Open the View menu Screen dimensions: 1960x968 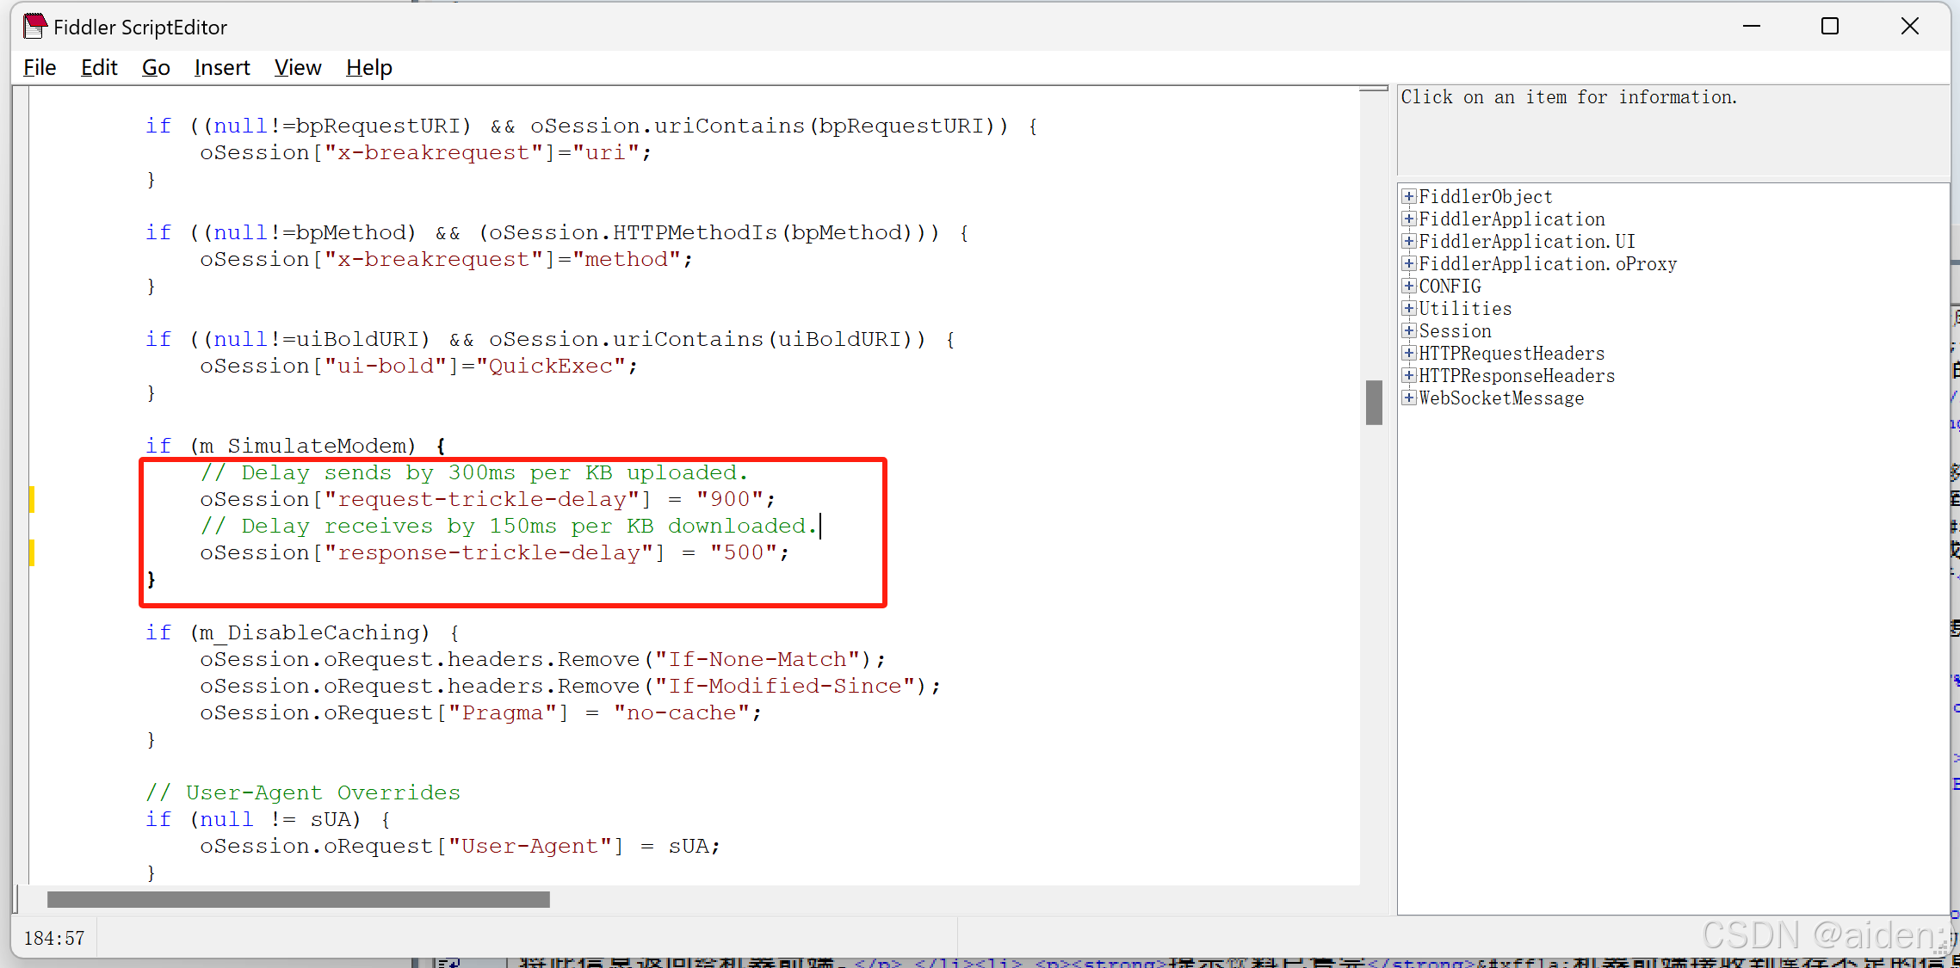298,68
